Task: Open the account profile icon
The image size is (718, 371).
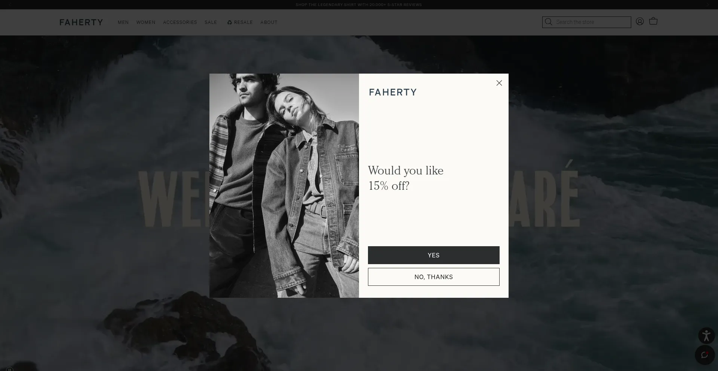Action: click(640, 22)
